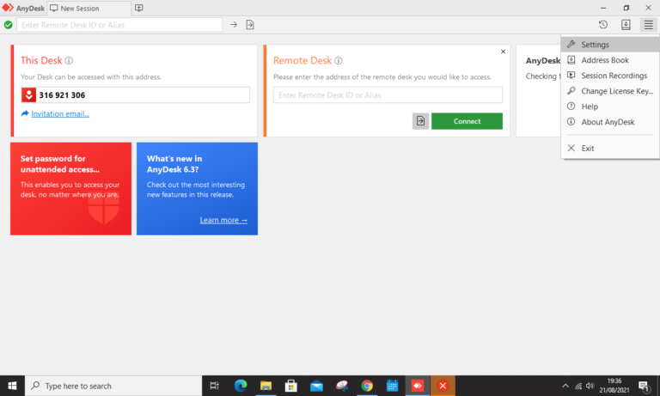Close the Remote Desk panel

point(503,52)
